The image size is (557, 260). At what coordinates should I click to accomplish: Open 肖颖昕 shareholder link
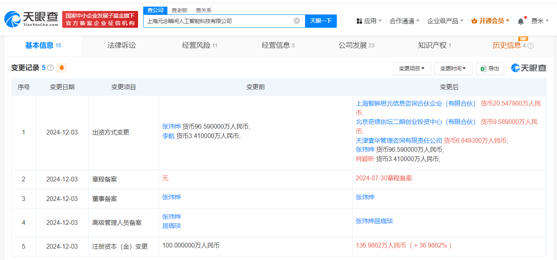pyautogui.click(x=365, y=159)
